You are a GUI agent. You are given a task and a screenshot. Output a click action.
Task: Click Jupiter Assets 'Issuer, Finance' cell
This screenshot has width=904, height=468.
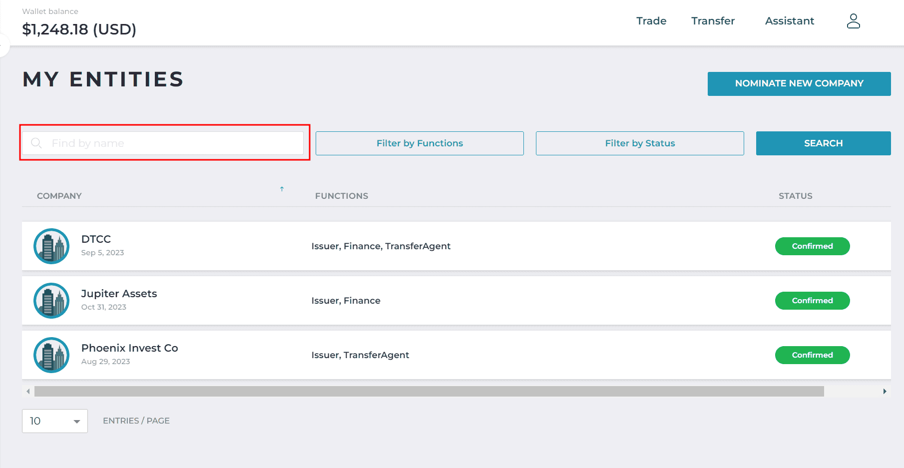point(346,301)
